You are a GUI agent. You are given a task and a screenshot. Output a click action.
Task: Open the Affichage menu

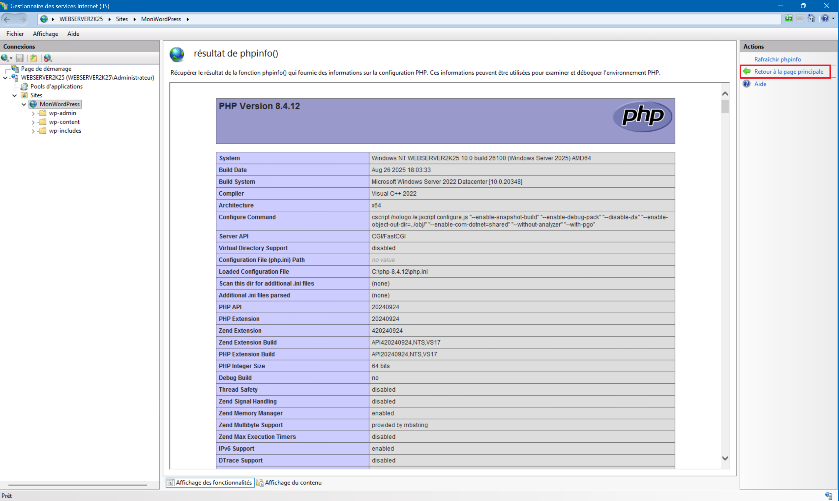coord(45,34)
